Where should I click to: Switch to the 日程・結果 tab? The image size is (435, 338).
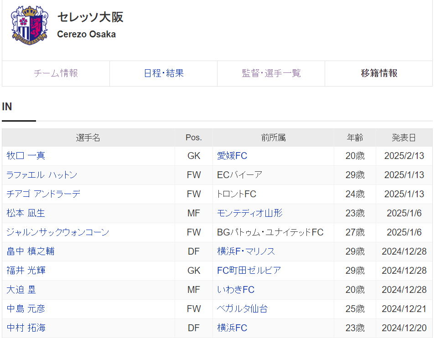pos(164,73)
